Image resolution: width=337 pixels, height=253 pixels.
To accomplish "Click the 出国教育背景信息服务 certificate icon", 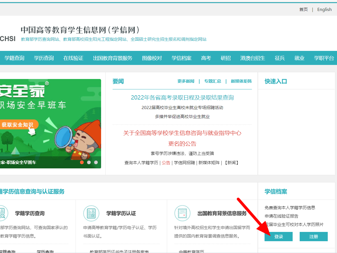I will pos(182,213).
